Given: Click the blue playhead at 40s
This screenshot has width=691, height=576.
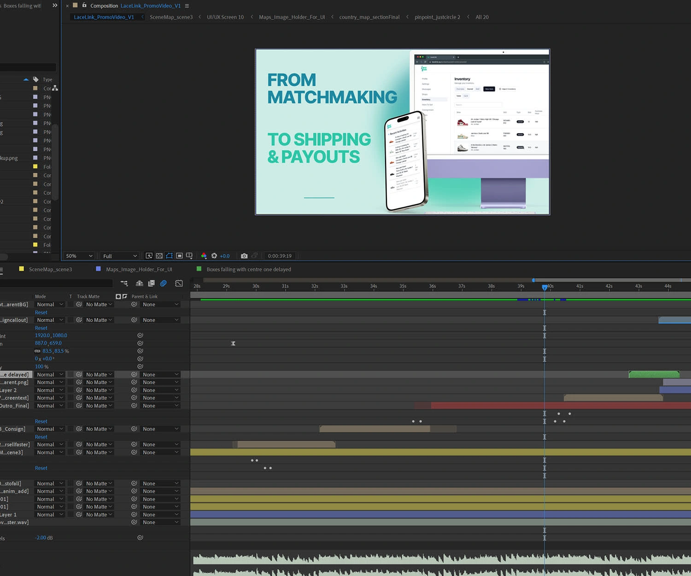Looking at the screenshot, I should tap(545, 287).
